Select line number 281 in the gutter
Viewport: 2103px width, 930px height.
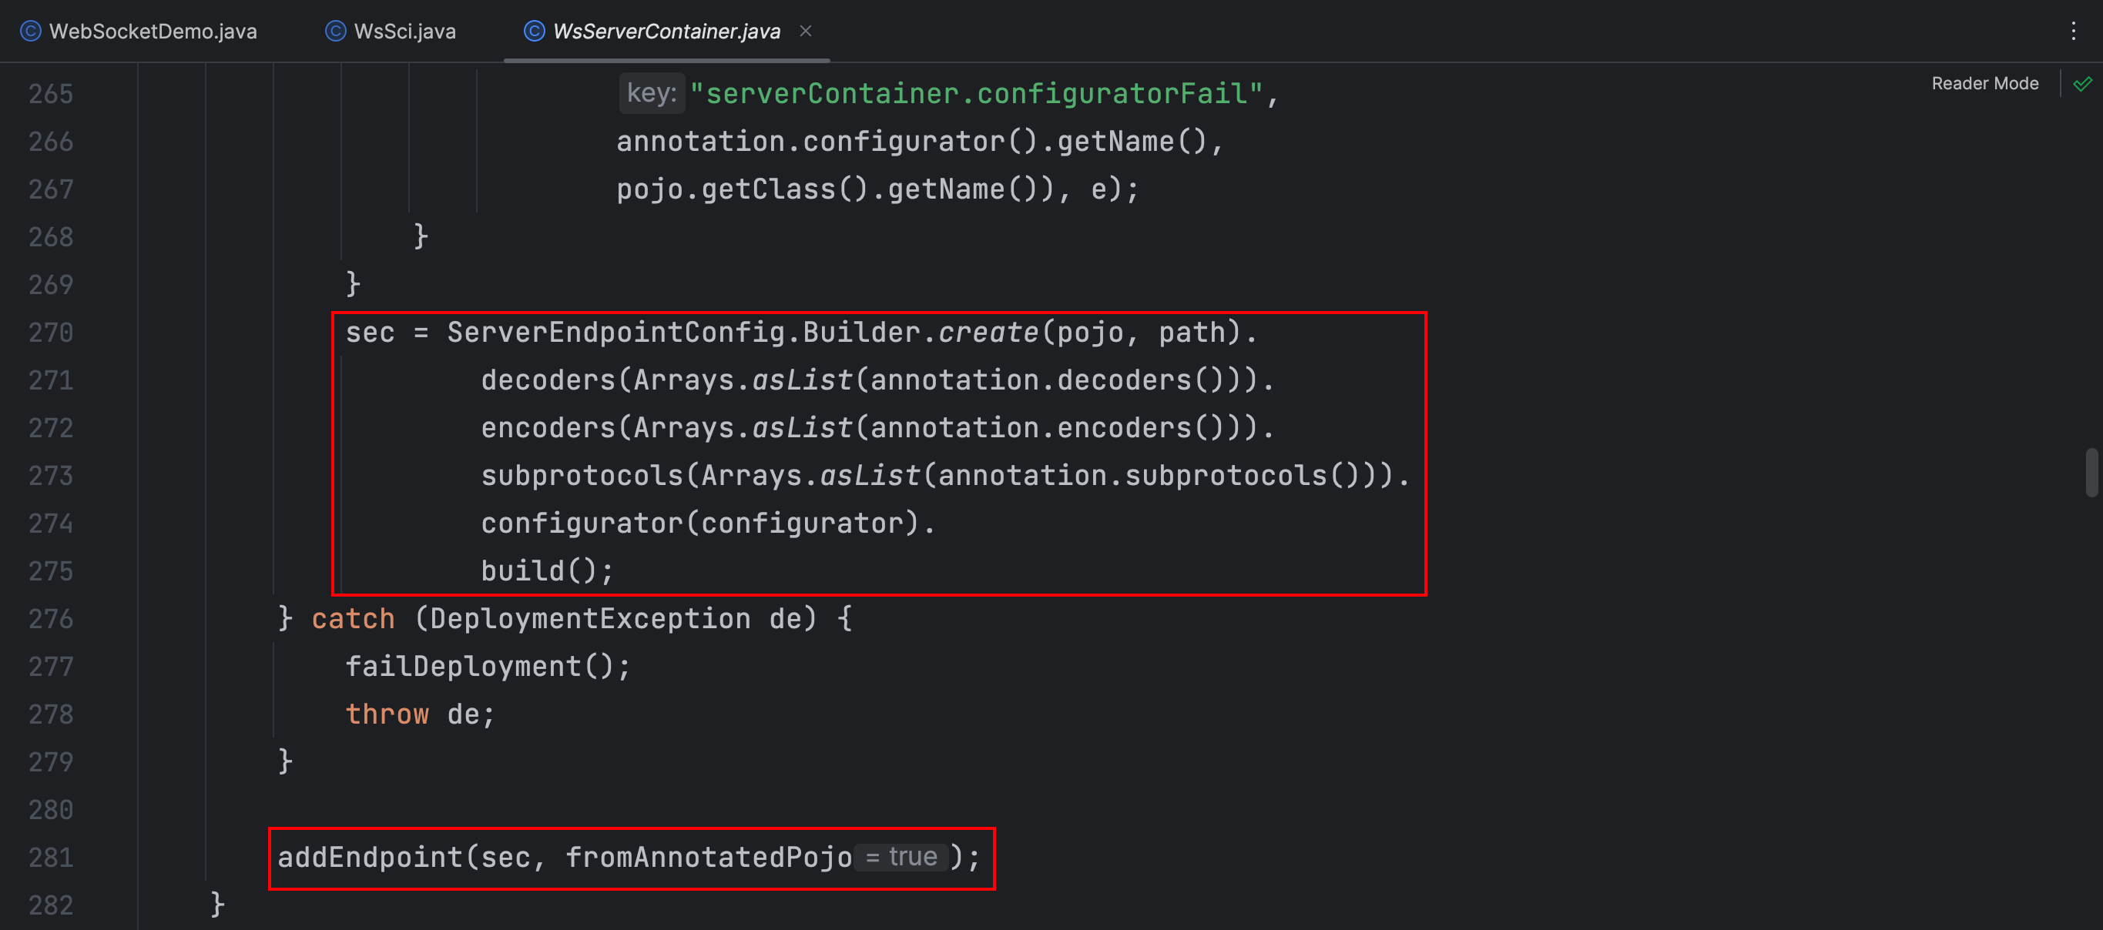tap(50, 857)
